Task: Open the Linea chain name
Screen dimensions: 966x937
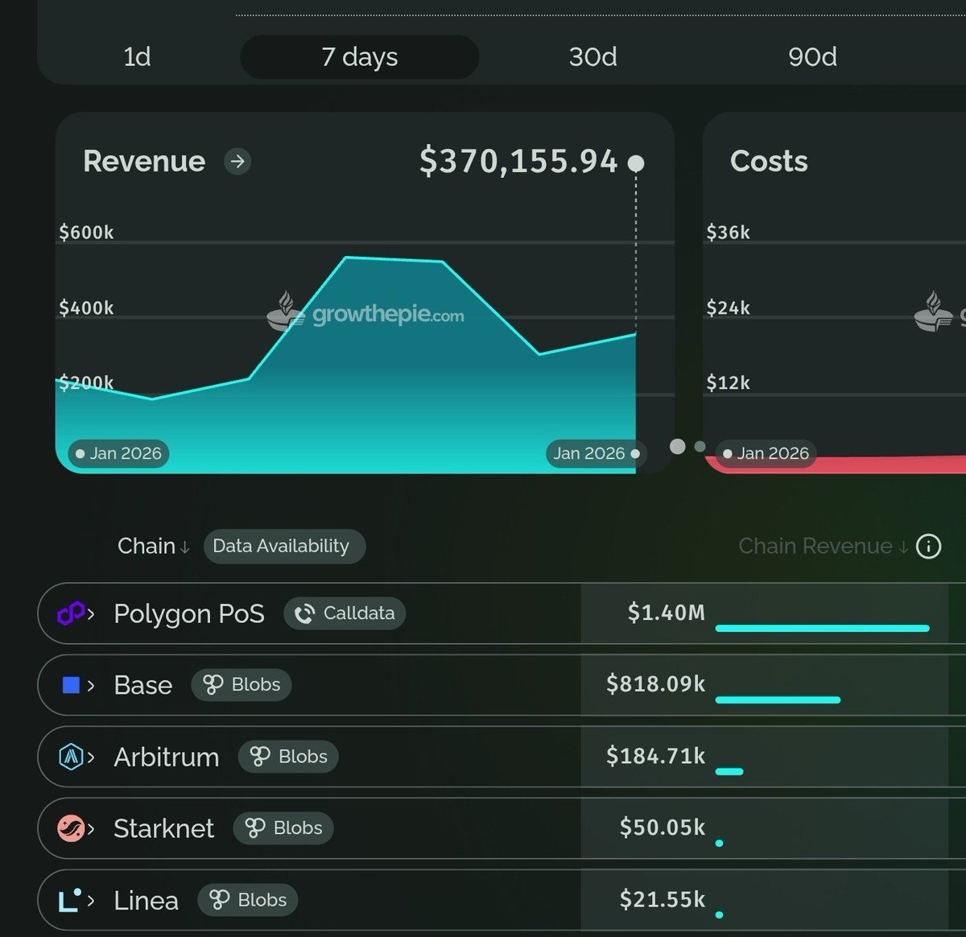Action: [x=147, y=901]
